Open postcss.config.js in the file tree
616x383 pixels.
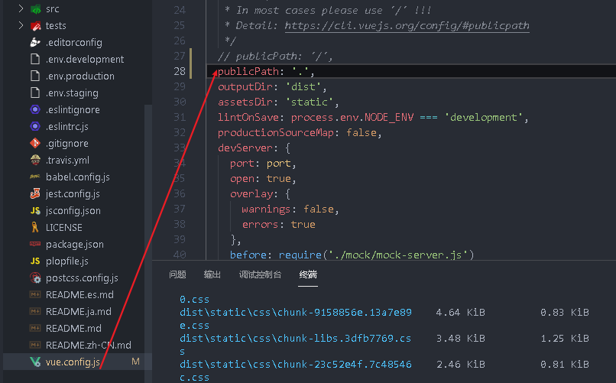82,278
